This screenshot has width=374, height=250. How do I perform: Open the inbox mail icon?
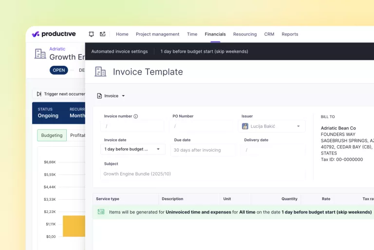coord(103,34)
